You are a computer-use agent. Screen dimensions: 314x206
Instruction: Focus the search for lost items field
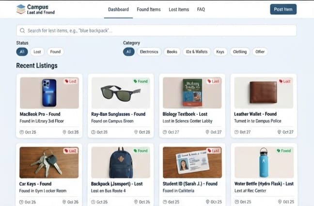coord(157,31)
